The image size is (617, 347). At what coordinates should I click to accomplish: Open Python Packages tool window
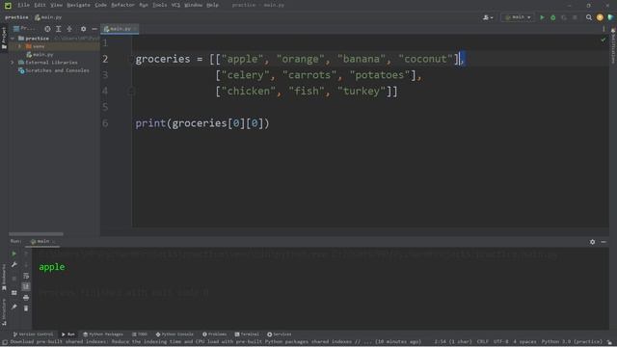pyautogui.click(x=103, y=334)
